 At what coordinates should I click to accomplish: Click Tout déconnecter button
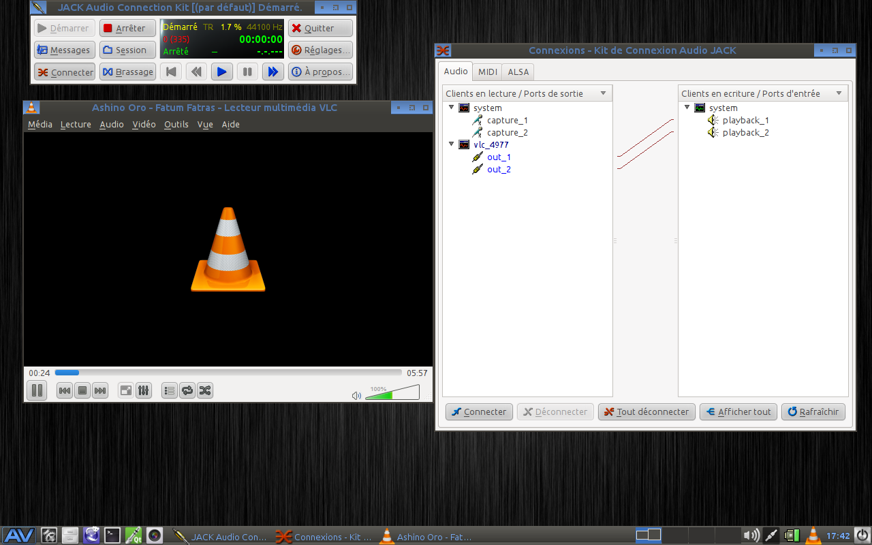pos(647,411)
